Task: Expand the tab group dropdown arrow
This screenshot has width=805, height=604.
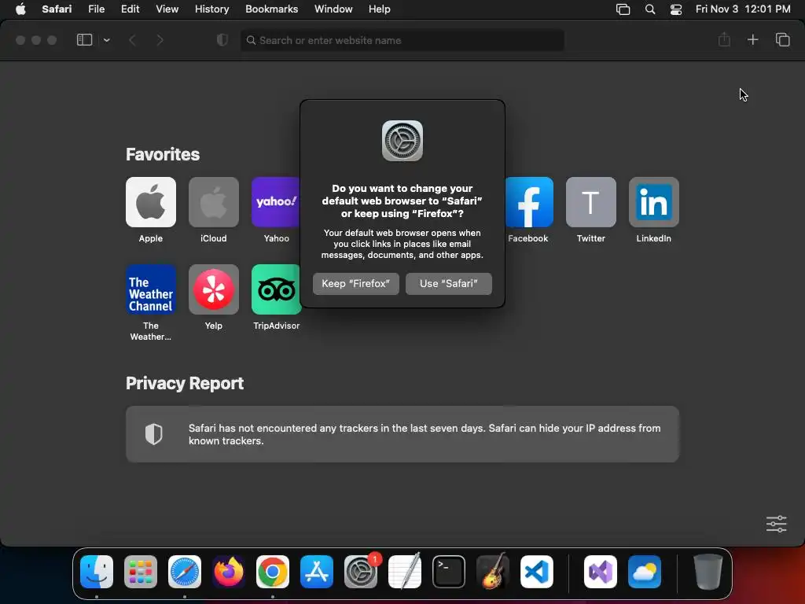Action: coord(106,40)
